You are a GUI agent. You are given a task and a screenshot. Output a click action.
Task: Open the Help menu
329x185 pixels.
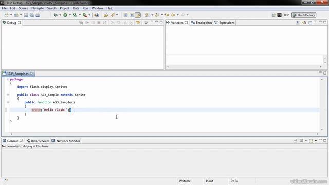tap(109, 8)
